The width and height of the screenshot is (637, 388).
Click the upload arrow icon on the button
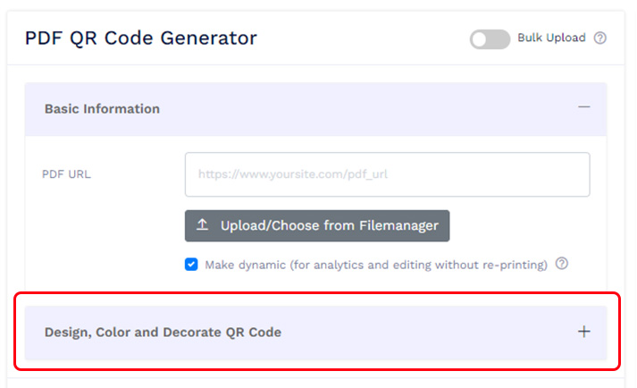pos(202,225)
